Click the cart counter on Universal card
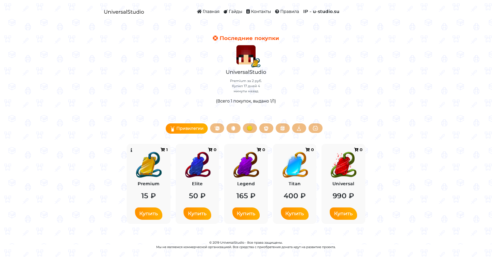 [x=358, y=150]
